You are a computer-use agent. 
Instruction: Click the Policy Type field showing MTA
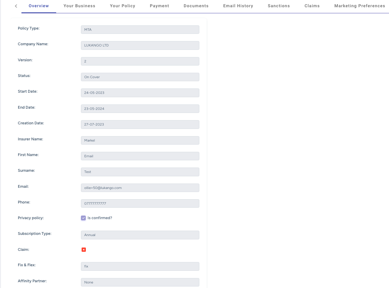pyautogui.click(x=140, y=30)
